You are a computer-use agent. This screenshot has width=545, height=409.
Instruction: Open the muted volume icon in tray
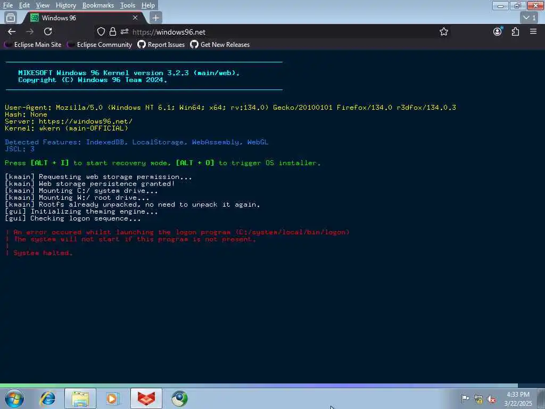[491, 399]
